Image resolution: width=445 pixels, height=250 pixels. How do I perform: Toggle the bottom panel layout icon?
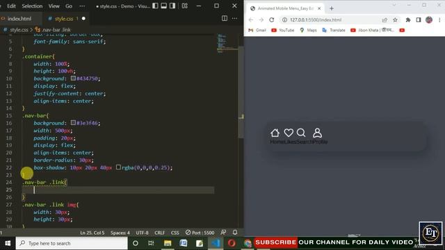(x=164, y=6)
